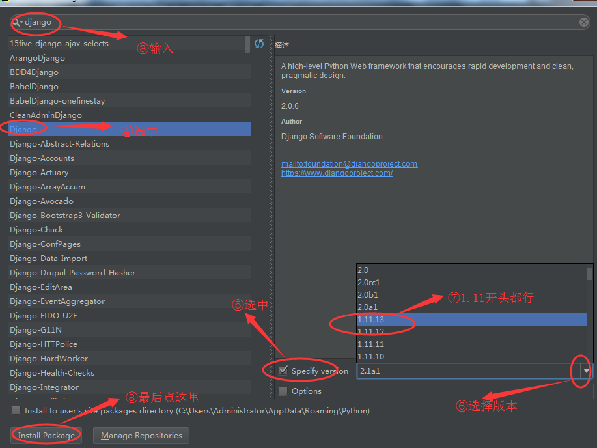Select the Django-Data-Import package
The width and height of the screenshot is (597, 448).
tap(130, 259)
